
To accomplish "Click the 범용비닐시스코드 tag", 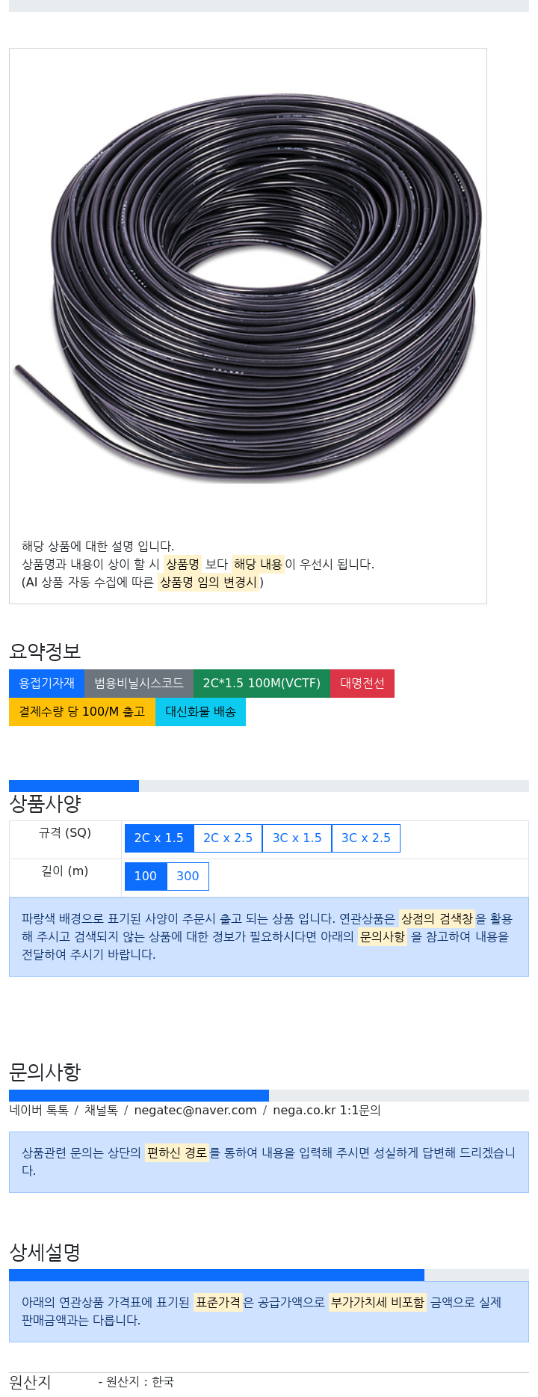I will pos(139,683).
